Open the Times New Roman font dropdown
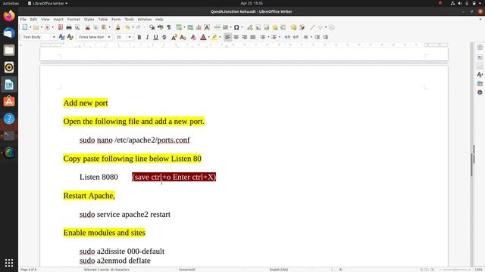Screen dimensions: 485x272 coord(109,37)
